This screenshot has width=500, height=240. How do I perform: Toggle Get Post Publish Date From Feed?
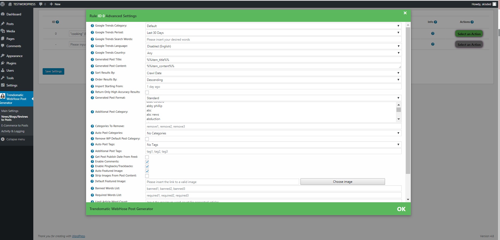(147, 157)
